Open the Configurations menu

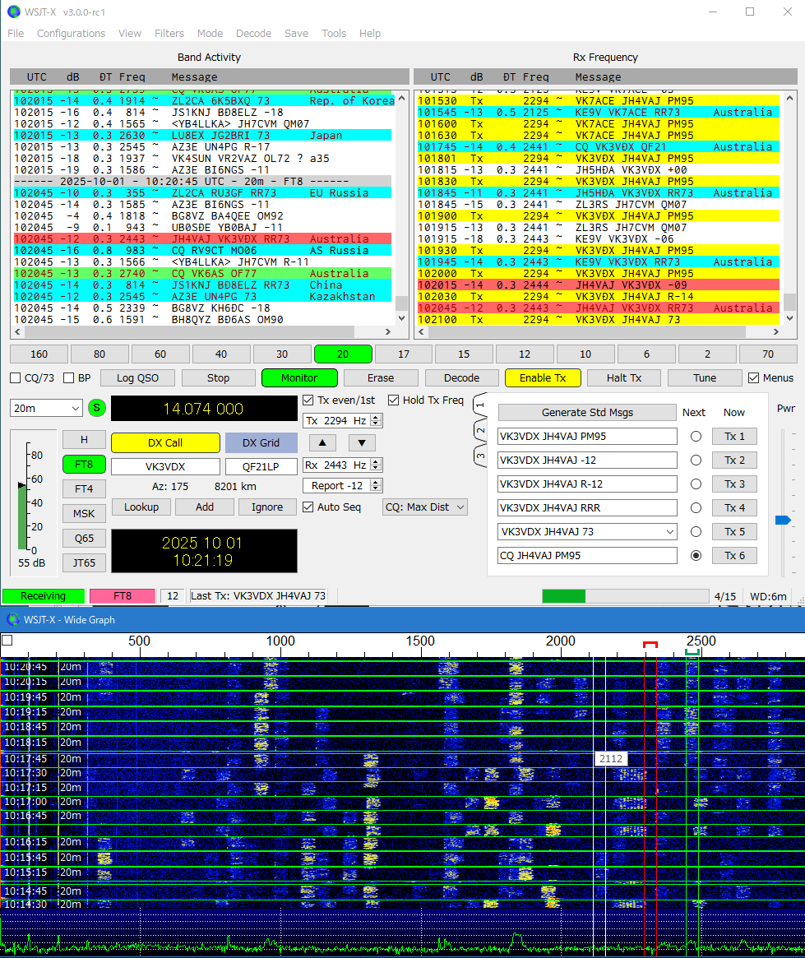pyautogui.click(x=71, y=34)
